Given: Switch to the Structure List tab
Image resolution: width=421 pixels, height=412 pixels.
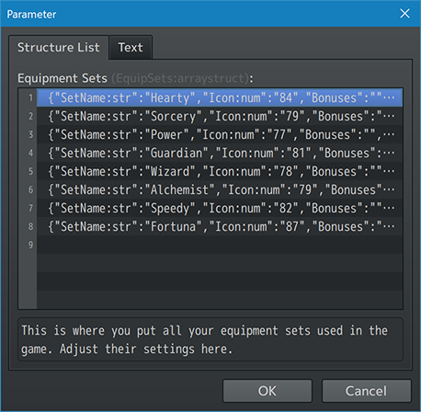Looking at the screenshot, I should 59,48.
